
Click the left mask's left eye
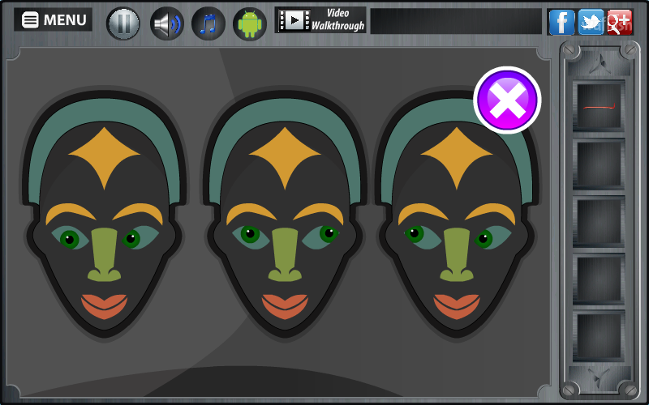[x=70, y=238]
